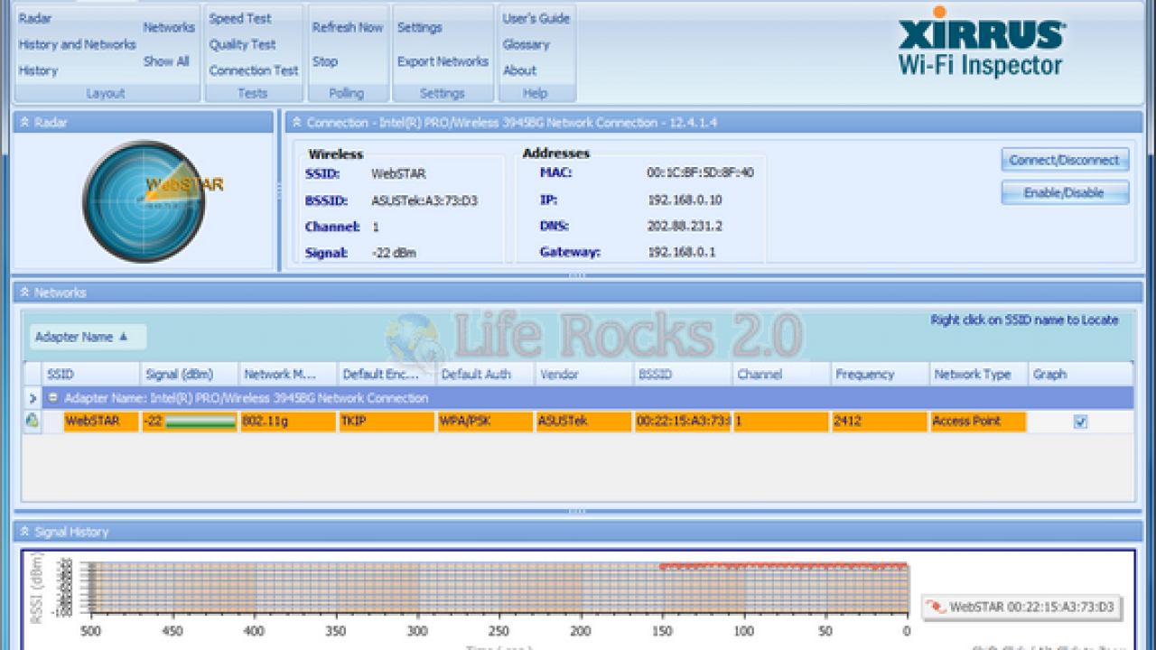Image resolution: width=1156 pixels, height=650 pixels.
Task: Sort by the Default Auth column header
Action: point(485,374)
